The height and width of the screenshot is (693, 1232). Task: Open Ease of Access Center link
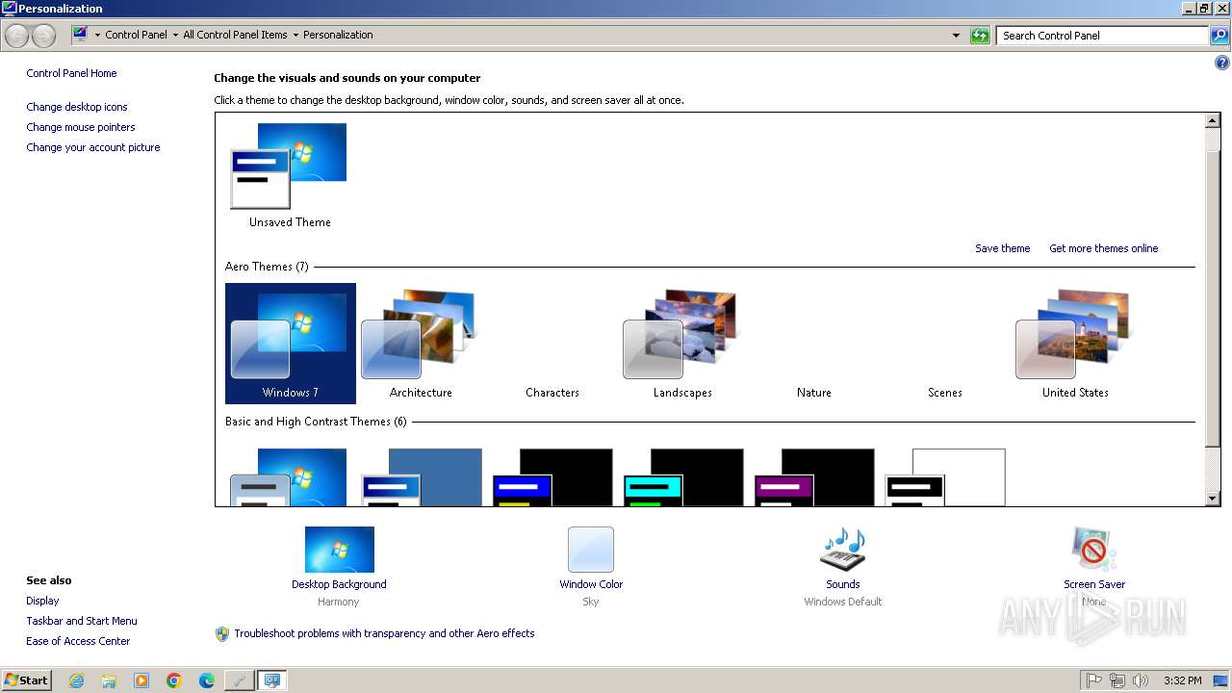[x=78, y=641]
